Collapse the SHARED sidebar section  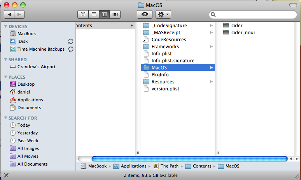tap(5, 60)
